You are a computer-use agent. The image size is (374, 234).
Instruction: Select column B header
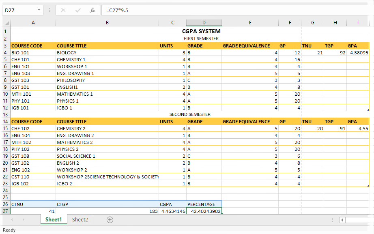[x=107, y=23]
